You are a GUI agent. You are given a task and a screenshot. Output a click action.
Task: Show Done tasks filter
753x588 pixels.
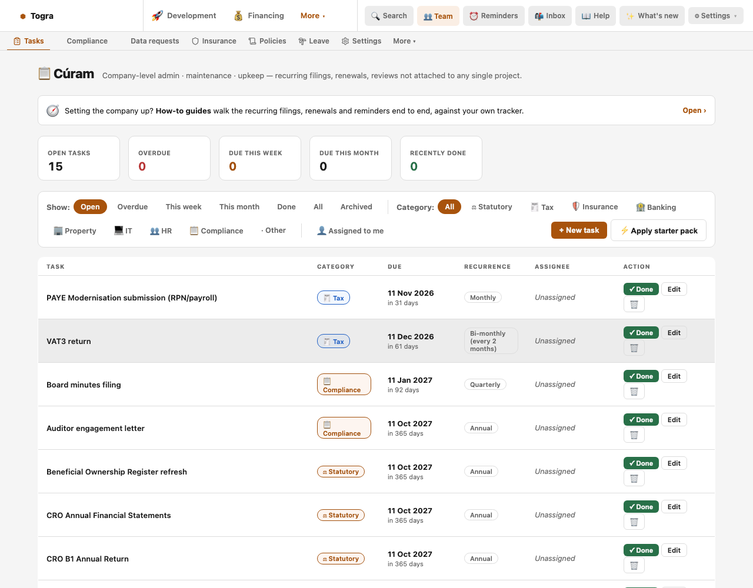[286, 207]
